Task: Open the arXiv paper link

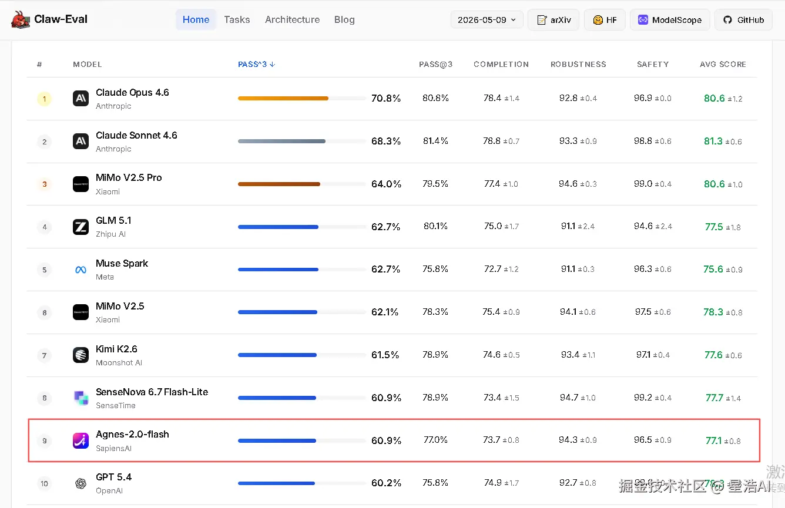Action: pos(553,19)
